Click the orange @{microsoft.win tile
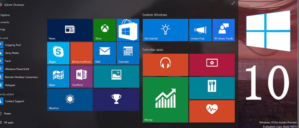This screenshot has width=299, height=128. coord(81,53)
